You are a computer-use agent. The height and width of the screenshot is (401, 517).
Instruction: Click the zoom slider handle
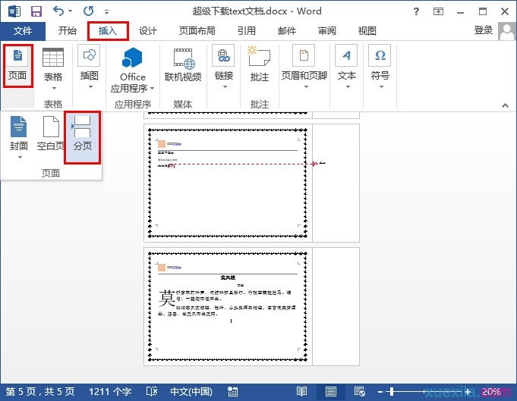click(392, 391)
